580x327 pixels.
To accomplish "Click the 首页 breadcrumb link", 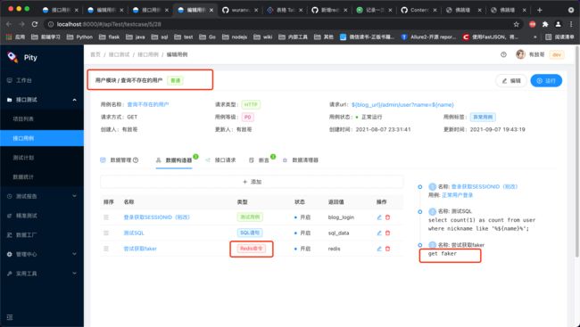I will click(95, 54).
